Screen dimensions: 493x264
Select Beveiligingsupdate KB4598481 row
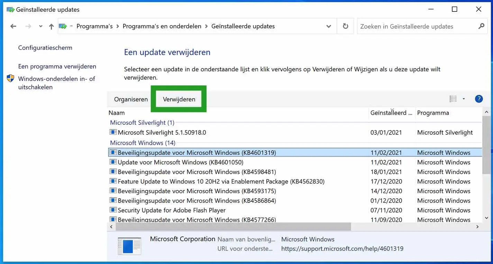295,172
